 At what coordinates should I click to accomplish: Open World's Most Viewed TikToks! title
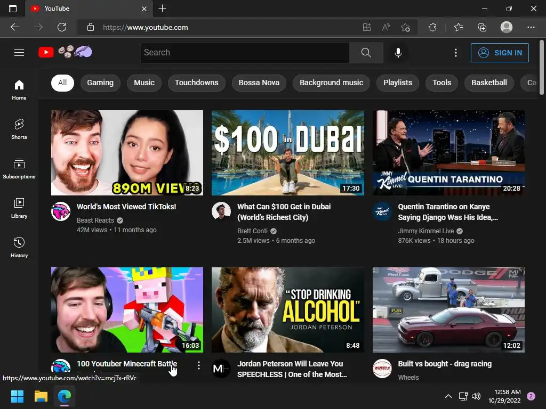coord(126,207)
